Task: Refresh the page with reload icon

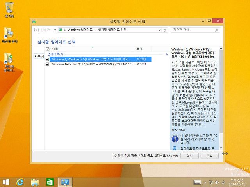Action: coord(165,30)
